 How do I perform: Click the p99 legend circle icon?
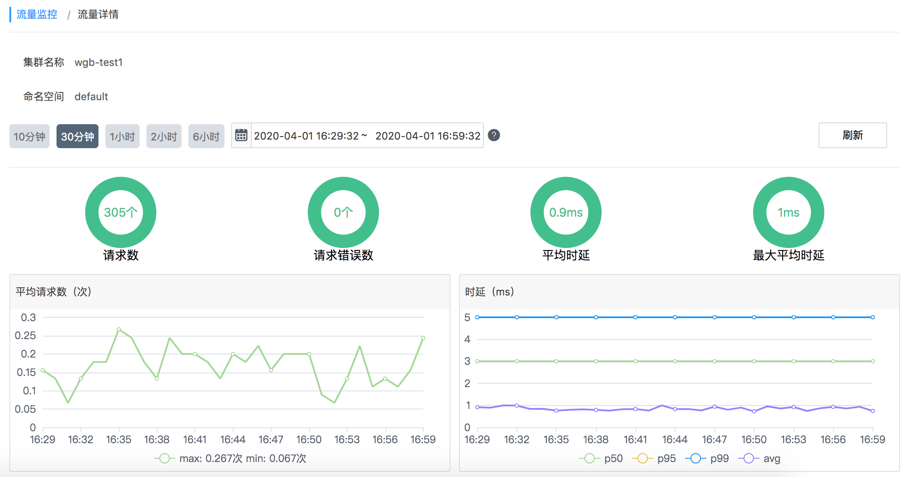pyautogui.click(x=696, y=458)
